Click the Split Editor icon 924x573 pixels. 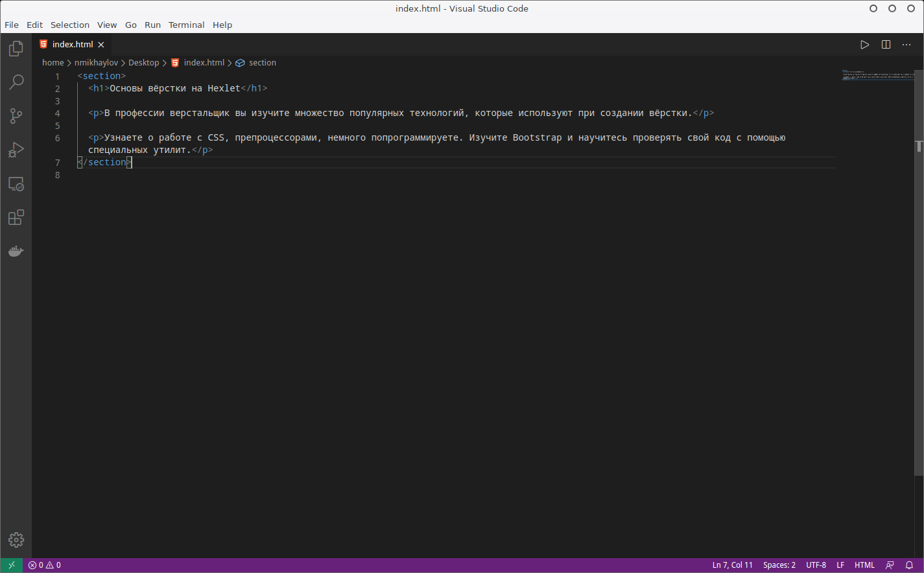pos(886,44)
